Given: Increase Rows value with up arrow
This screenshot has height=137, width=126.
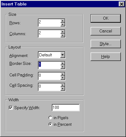Looking at the screenshot, I should click(x=63, y=21).
